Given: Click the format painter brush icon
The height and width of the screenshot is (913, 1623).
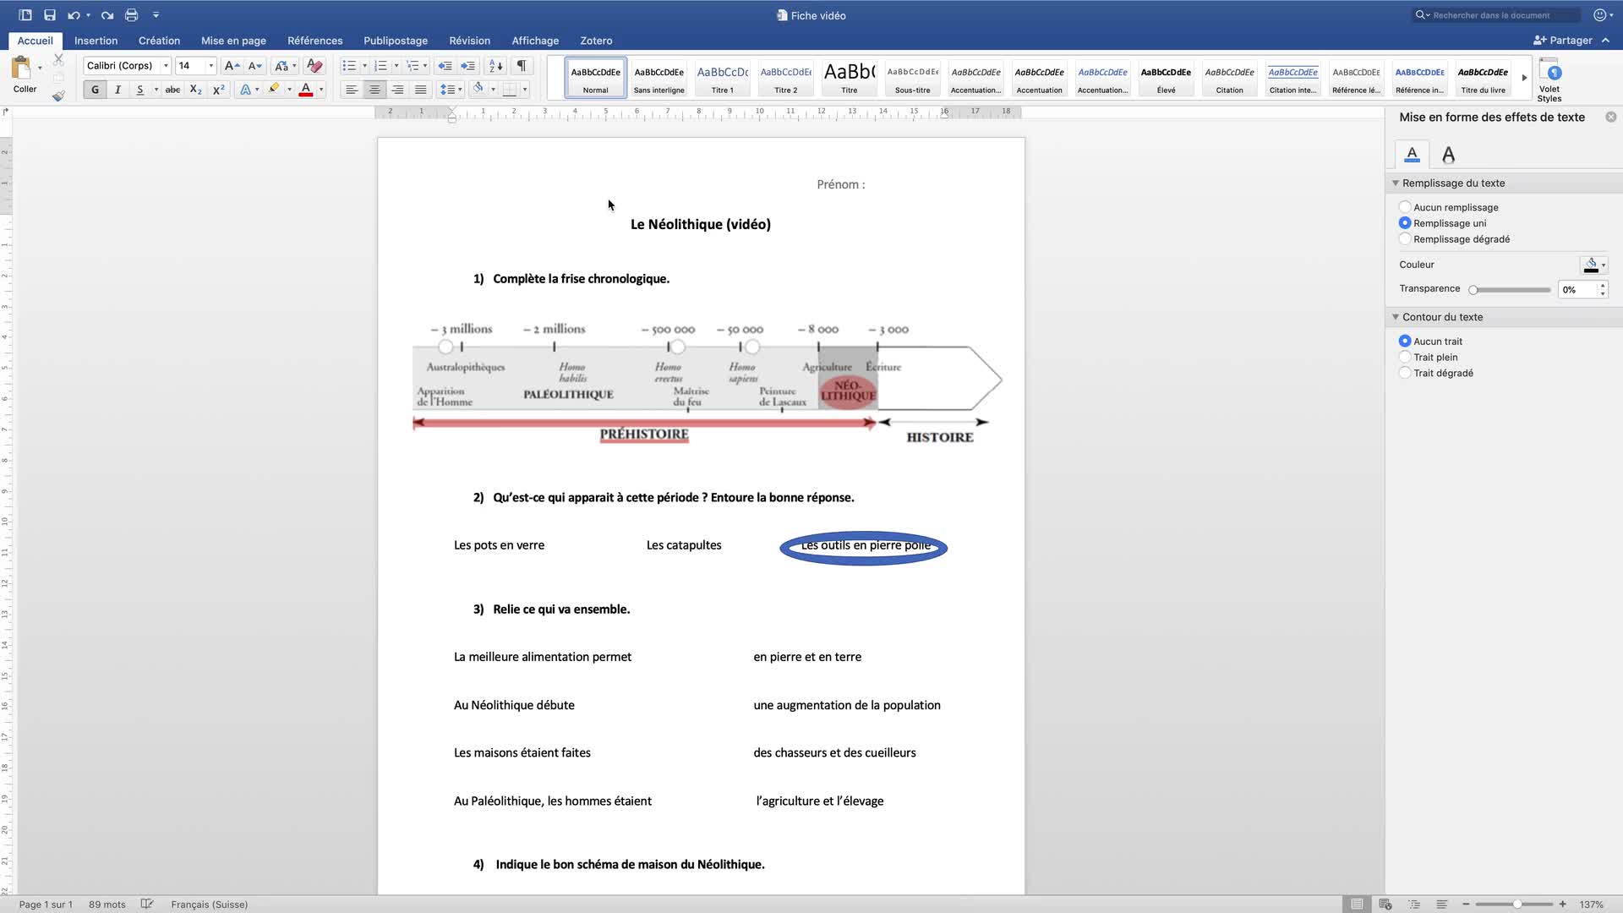Looking at the screenshot, I should [x=58, y=96].
